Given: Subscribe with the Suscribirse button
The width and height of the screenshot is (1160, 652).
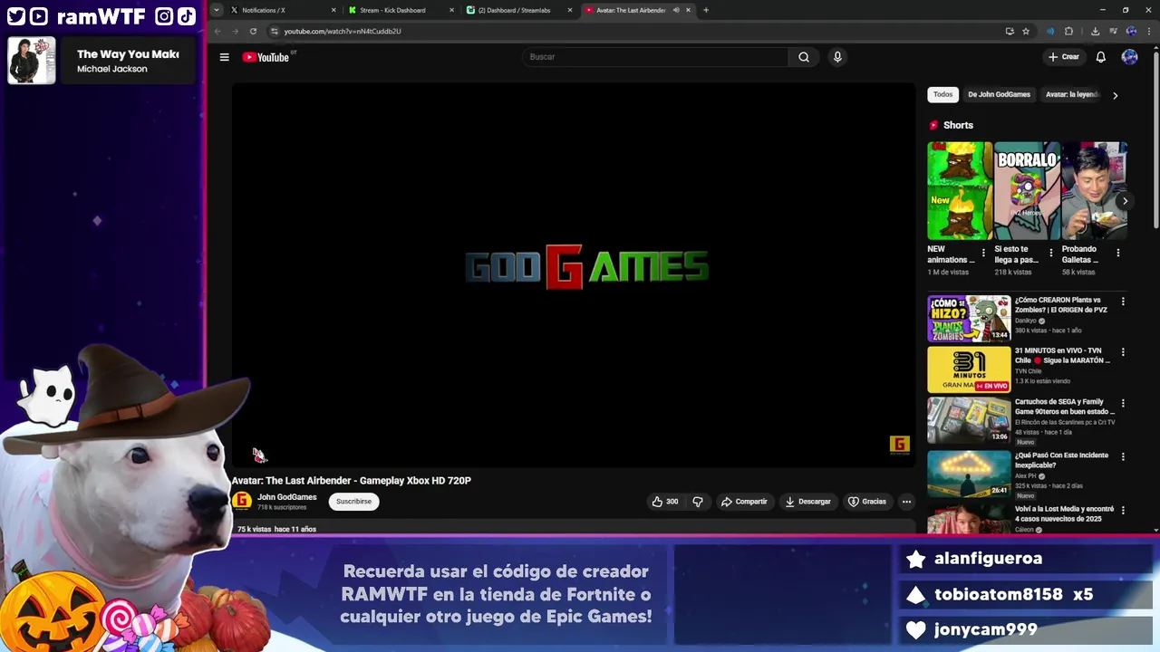Looking at the screenshot, I should [353, 502].
